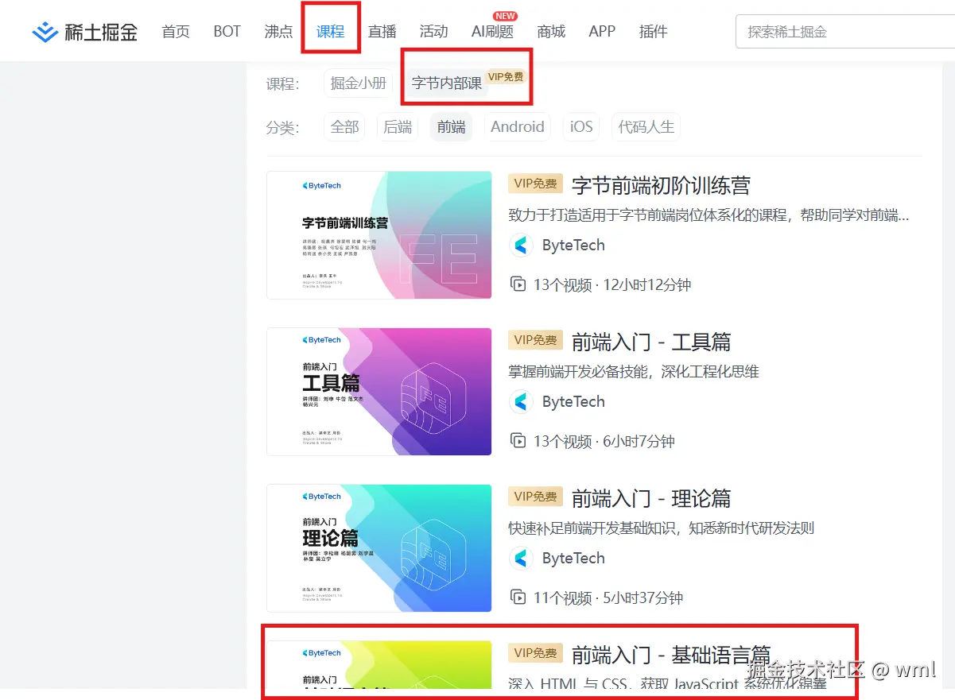
Task: Open 基础语言篇 course thumbnail
Action: (379, 665)
